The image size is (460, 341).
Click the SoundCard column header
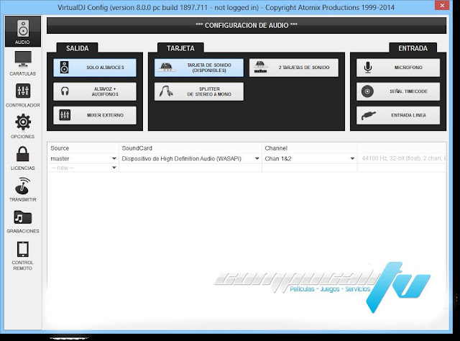[190, 148]
